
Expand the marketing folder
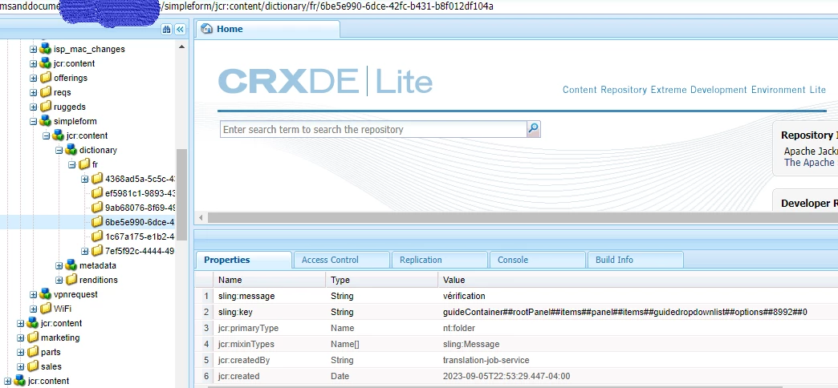point(20,337)
